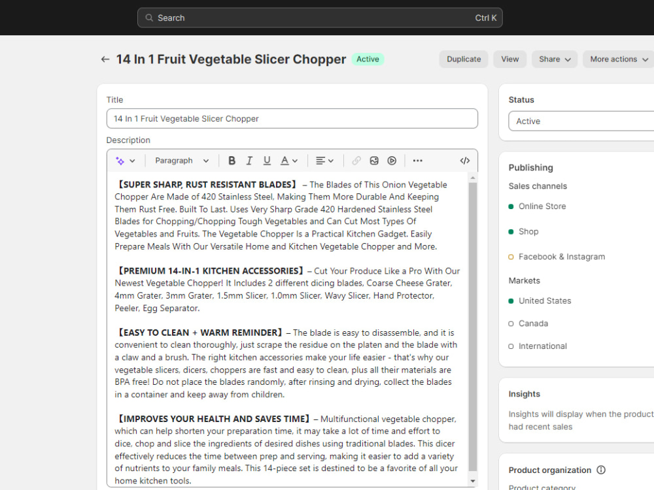
Task: Click the Insights heading
Action: click(525, 394)
